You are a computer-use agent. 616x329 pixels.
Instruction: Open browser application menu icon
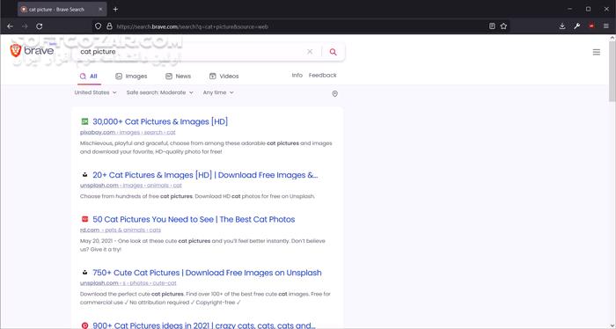[606, 26]
